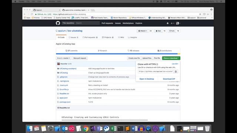The image size is (237, 133).
Task: Copy clone URL to clipboard
Action: coord(176,71)
